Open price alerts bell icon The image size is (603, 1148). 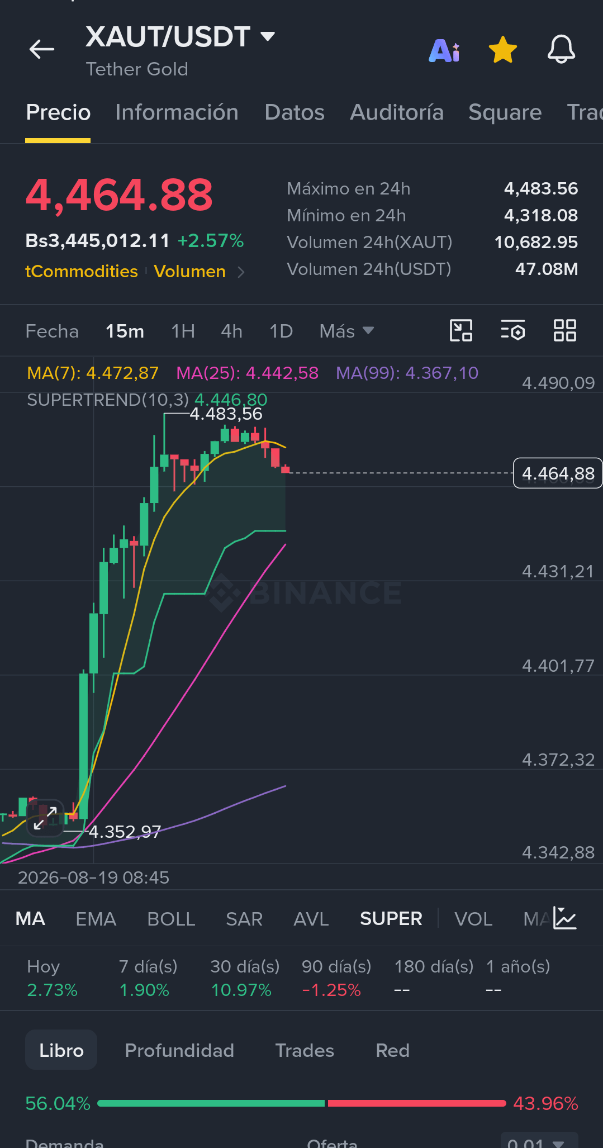[x=561, y=50]
